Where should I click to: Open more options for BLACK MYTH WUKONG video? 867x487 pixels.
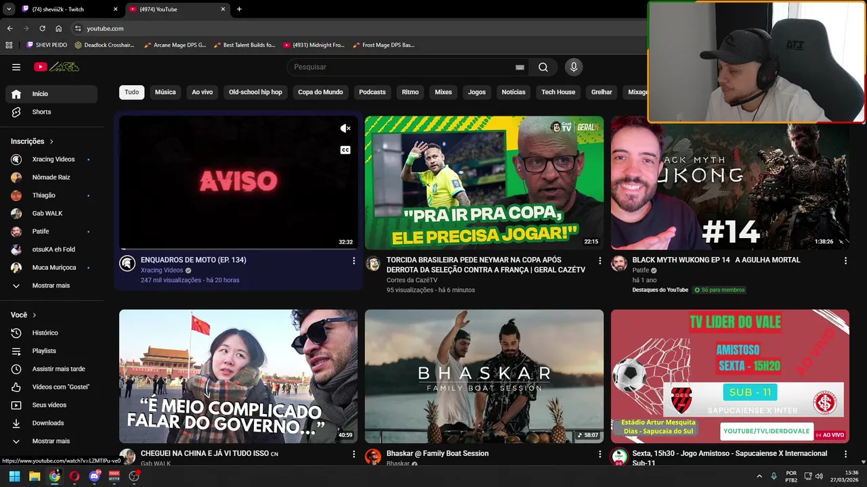pos(845,260)
